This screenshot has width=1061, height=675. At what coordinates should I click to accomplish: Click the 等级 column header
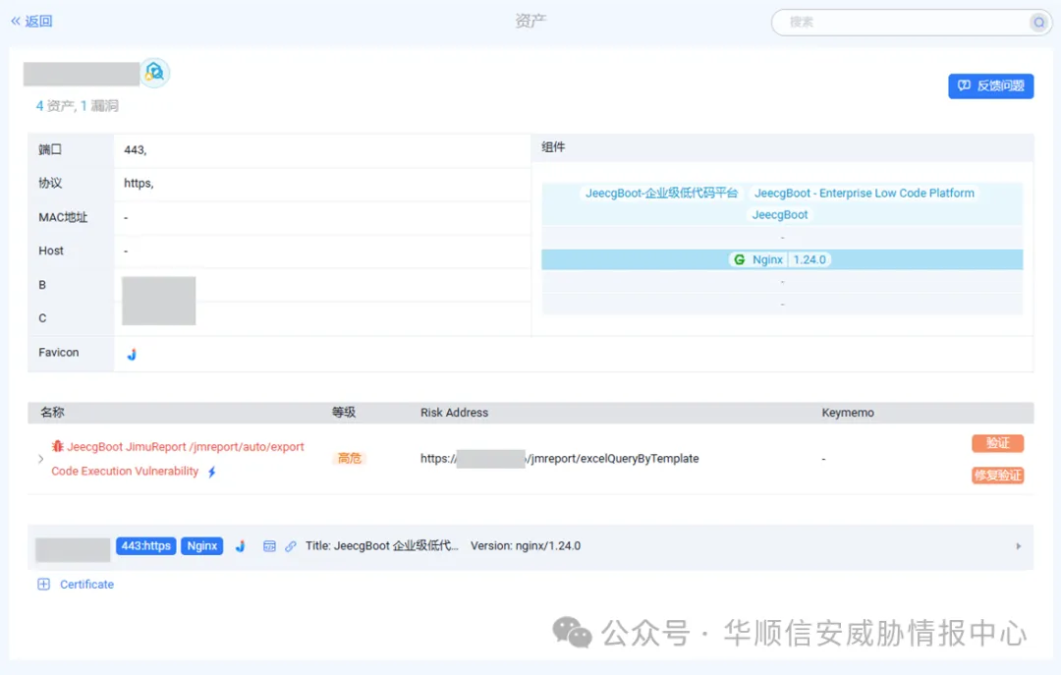point(344,413)
